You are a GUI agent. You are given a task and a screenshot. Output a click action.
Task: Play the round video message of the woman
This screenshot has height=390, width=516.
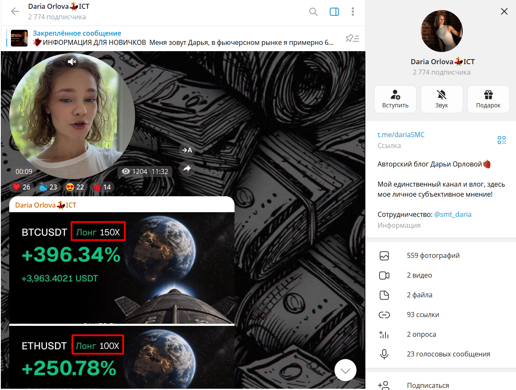(72, 116)
